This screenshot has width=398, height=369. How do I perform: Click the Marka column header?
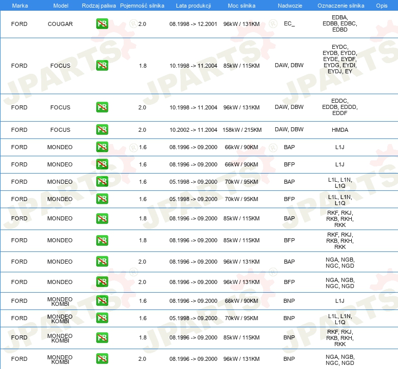click(x=19, y=5)
